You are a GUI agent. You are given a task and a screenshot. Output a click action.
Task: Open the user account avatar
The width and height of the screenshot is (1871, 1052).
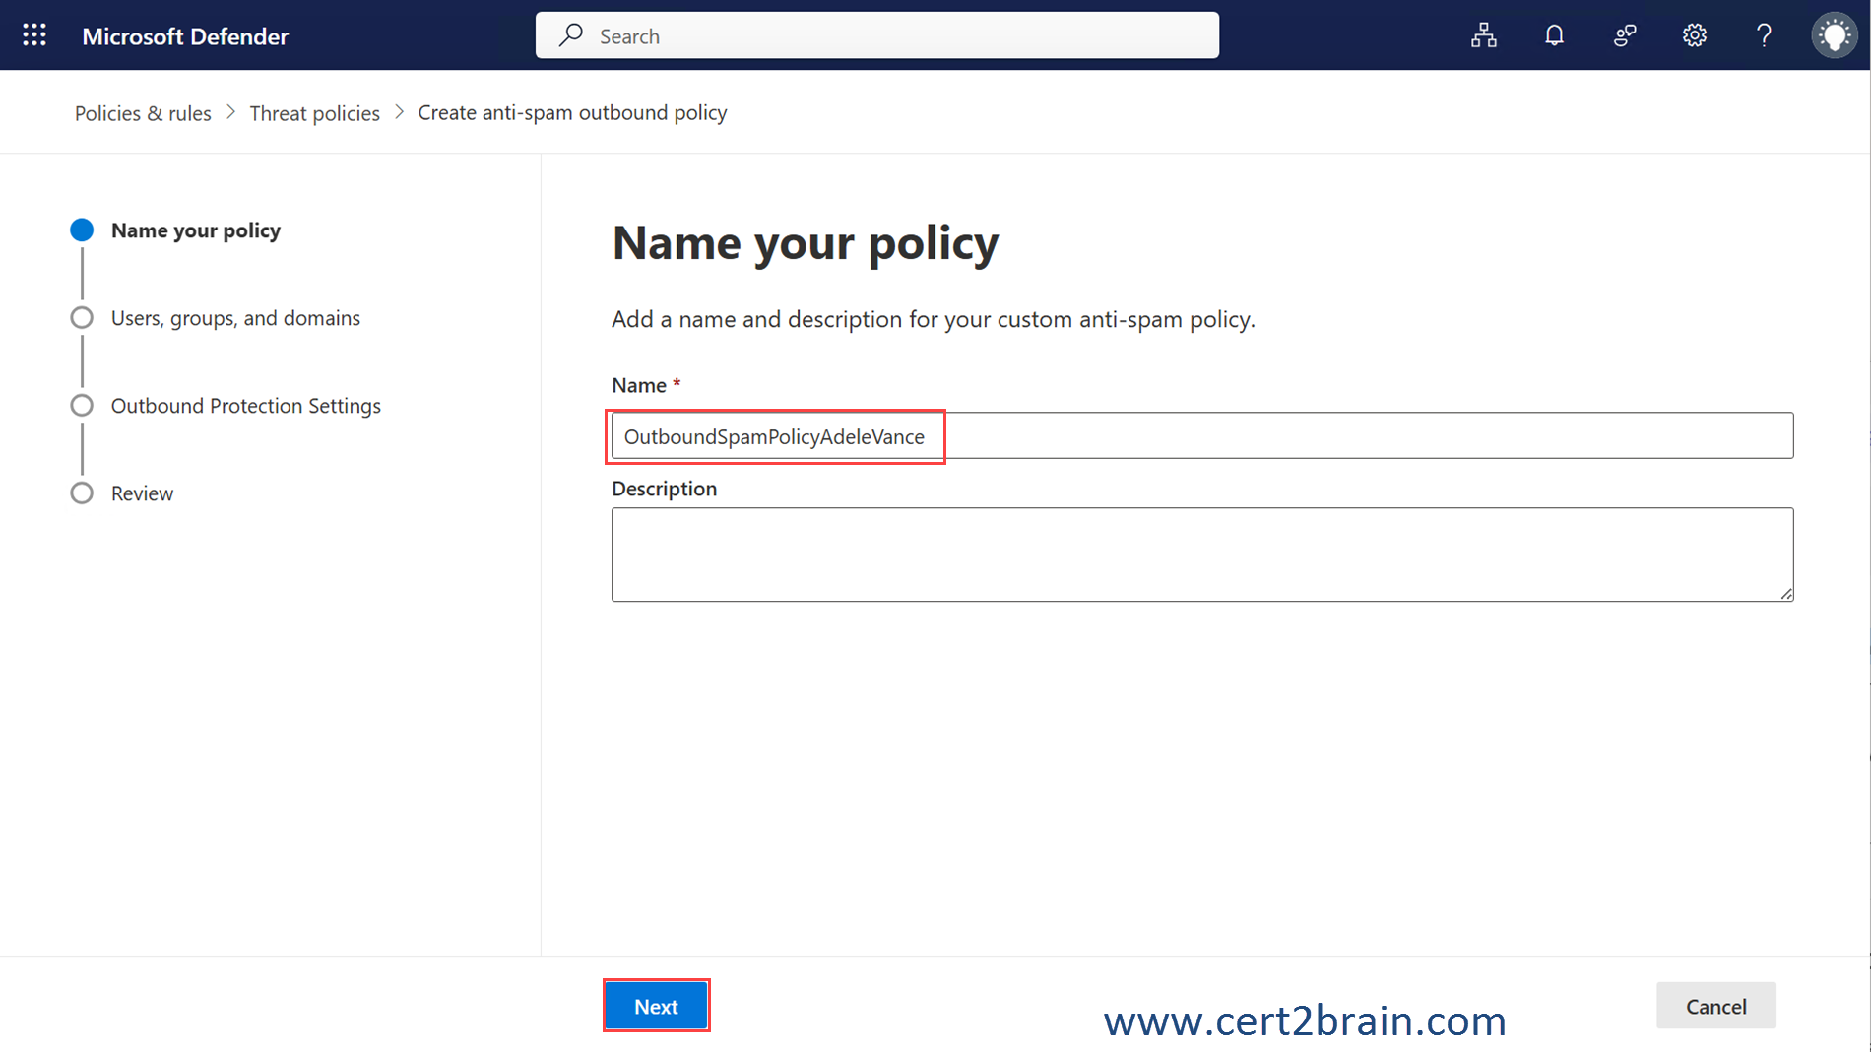(x=1834, y=35)
